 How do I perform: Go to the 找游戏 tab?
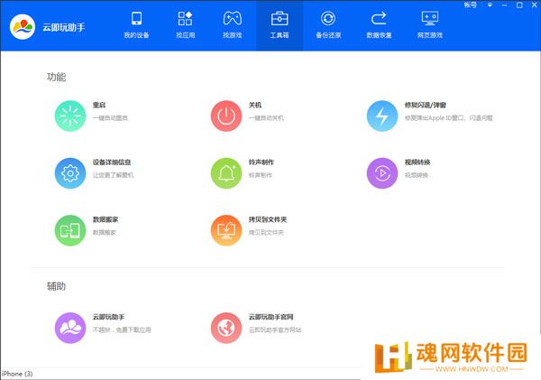[x=233, y=25]
